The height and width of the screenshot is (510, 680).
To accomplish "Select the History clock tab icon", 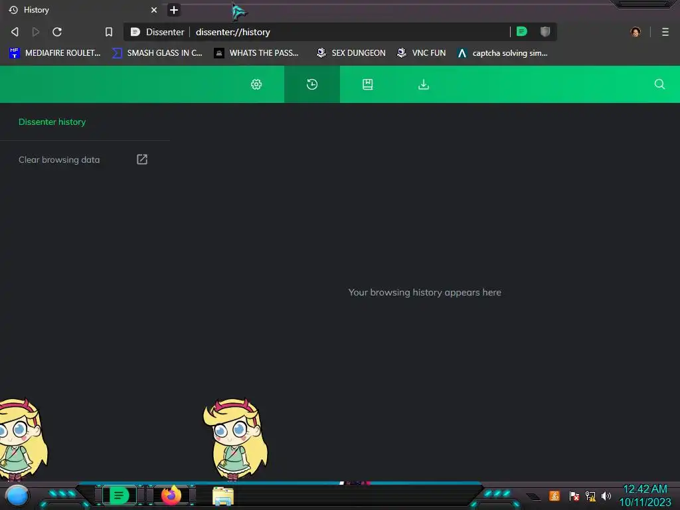I will pyautogui.click(x=312, y=84).
